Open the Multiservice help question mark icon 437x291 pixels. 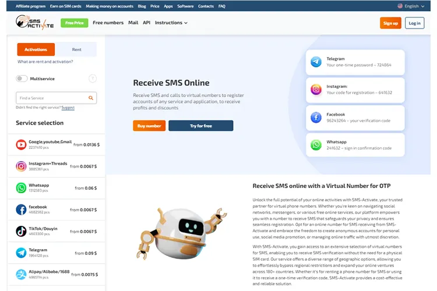93,79
